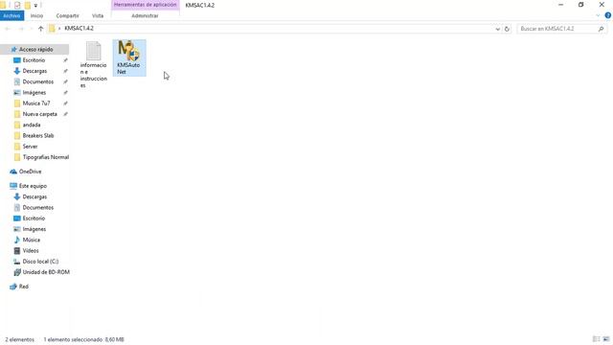The width and height of the screenshot is (613, 345).
Task: Open the quick access toolbar dropdown arrow
Action: 35,5
